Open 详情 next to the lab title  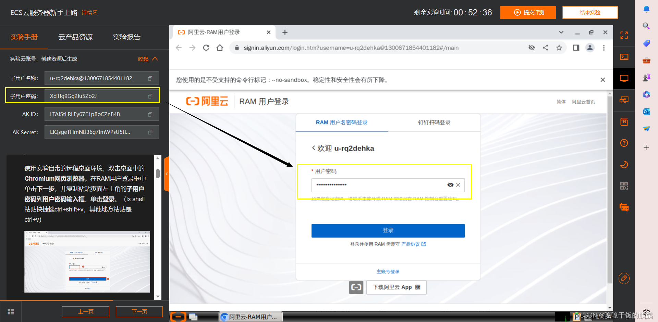coord(90,13)
